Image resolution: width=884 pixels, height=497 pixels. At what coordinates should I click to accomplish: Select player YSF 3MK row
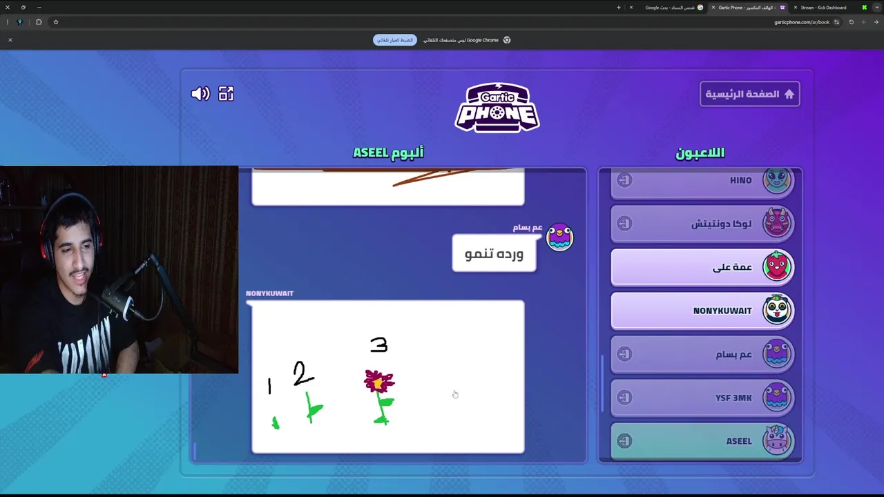(702, 398)
